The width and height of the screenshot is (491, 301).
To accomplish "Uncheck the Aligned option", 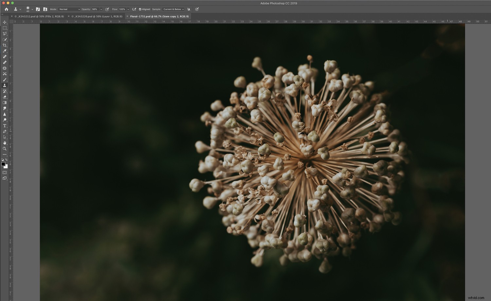I will tap(140, 9).
